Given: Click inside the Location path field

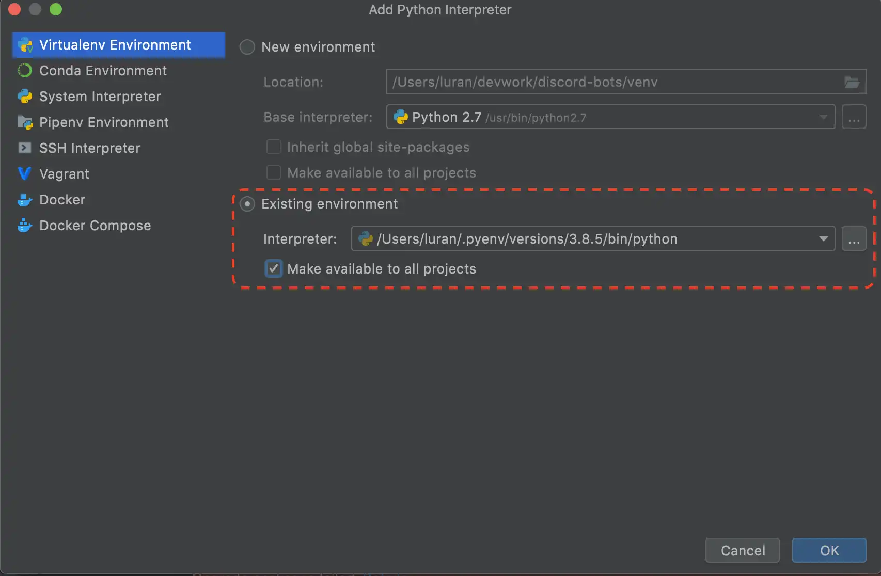Looking at the screenshot, I should tap(568, 82).
